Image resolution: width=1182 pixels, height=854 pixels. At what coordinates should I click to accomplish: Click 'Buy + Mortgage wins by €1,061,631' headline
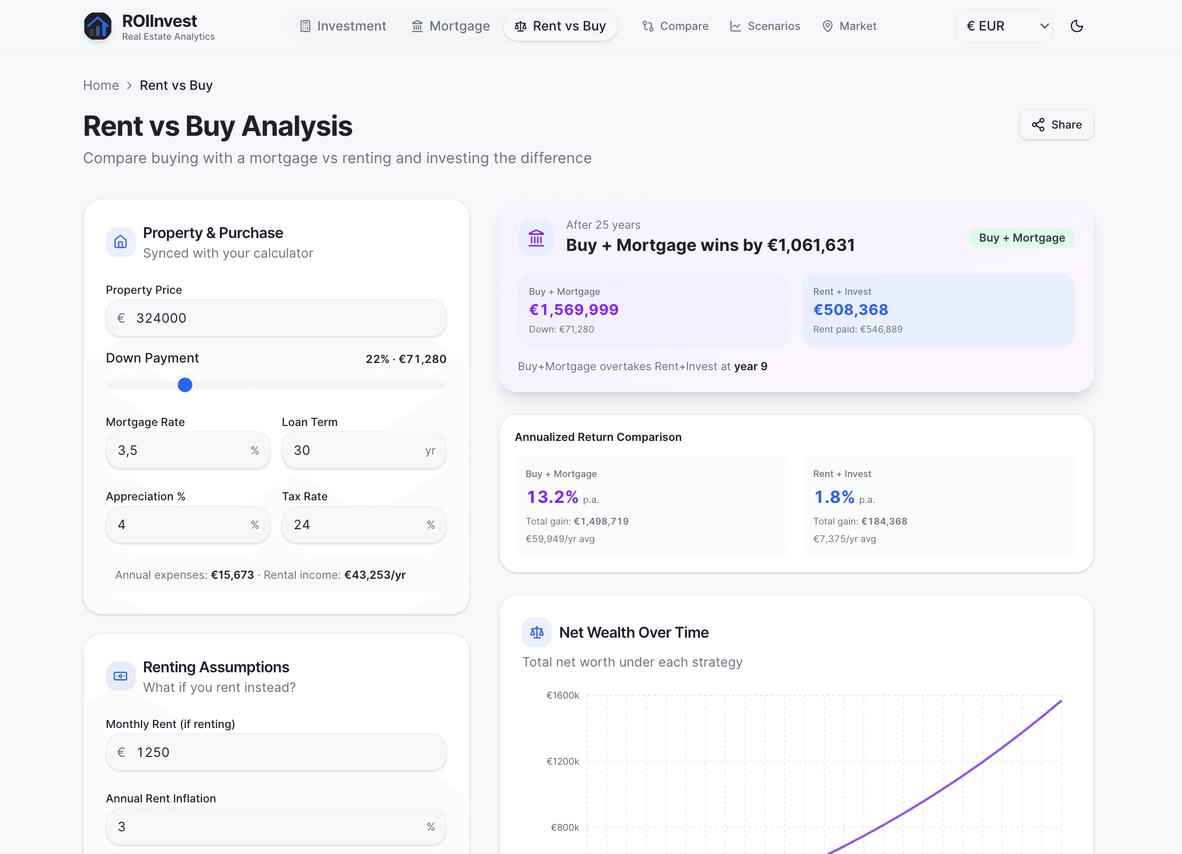(x=710, y=245)
